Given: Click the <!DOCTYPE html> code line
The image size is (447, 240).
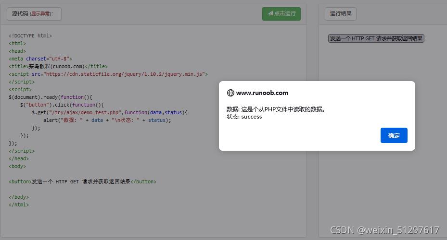Looking at the screenshot, I should point(30,36).
